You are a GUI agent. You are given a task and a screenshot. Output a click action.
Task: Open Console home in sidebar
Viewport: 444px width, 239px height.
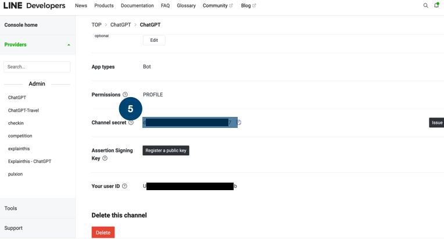pos(21,25)
